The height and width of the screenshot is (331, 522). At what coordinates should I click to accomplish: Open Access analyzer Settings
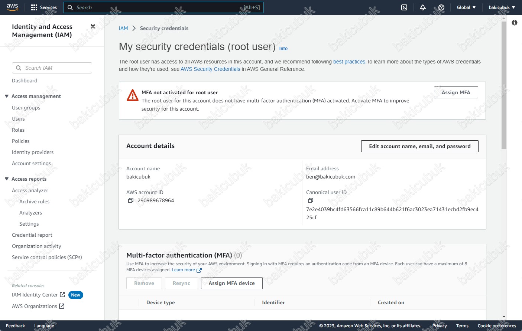coord(29,224)
